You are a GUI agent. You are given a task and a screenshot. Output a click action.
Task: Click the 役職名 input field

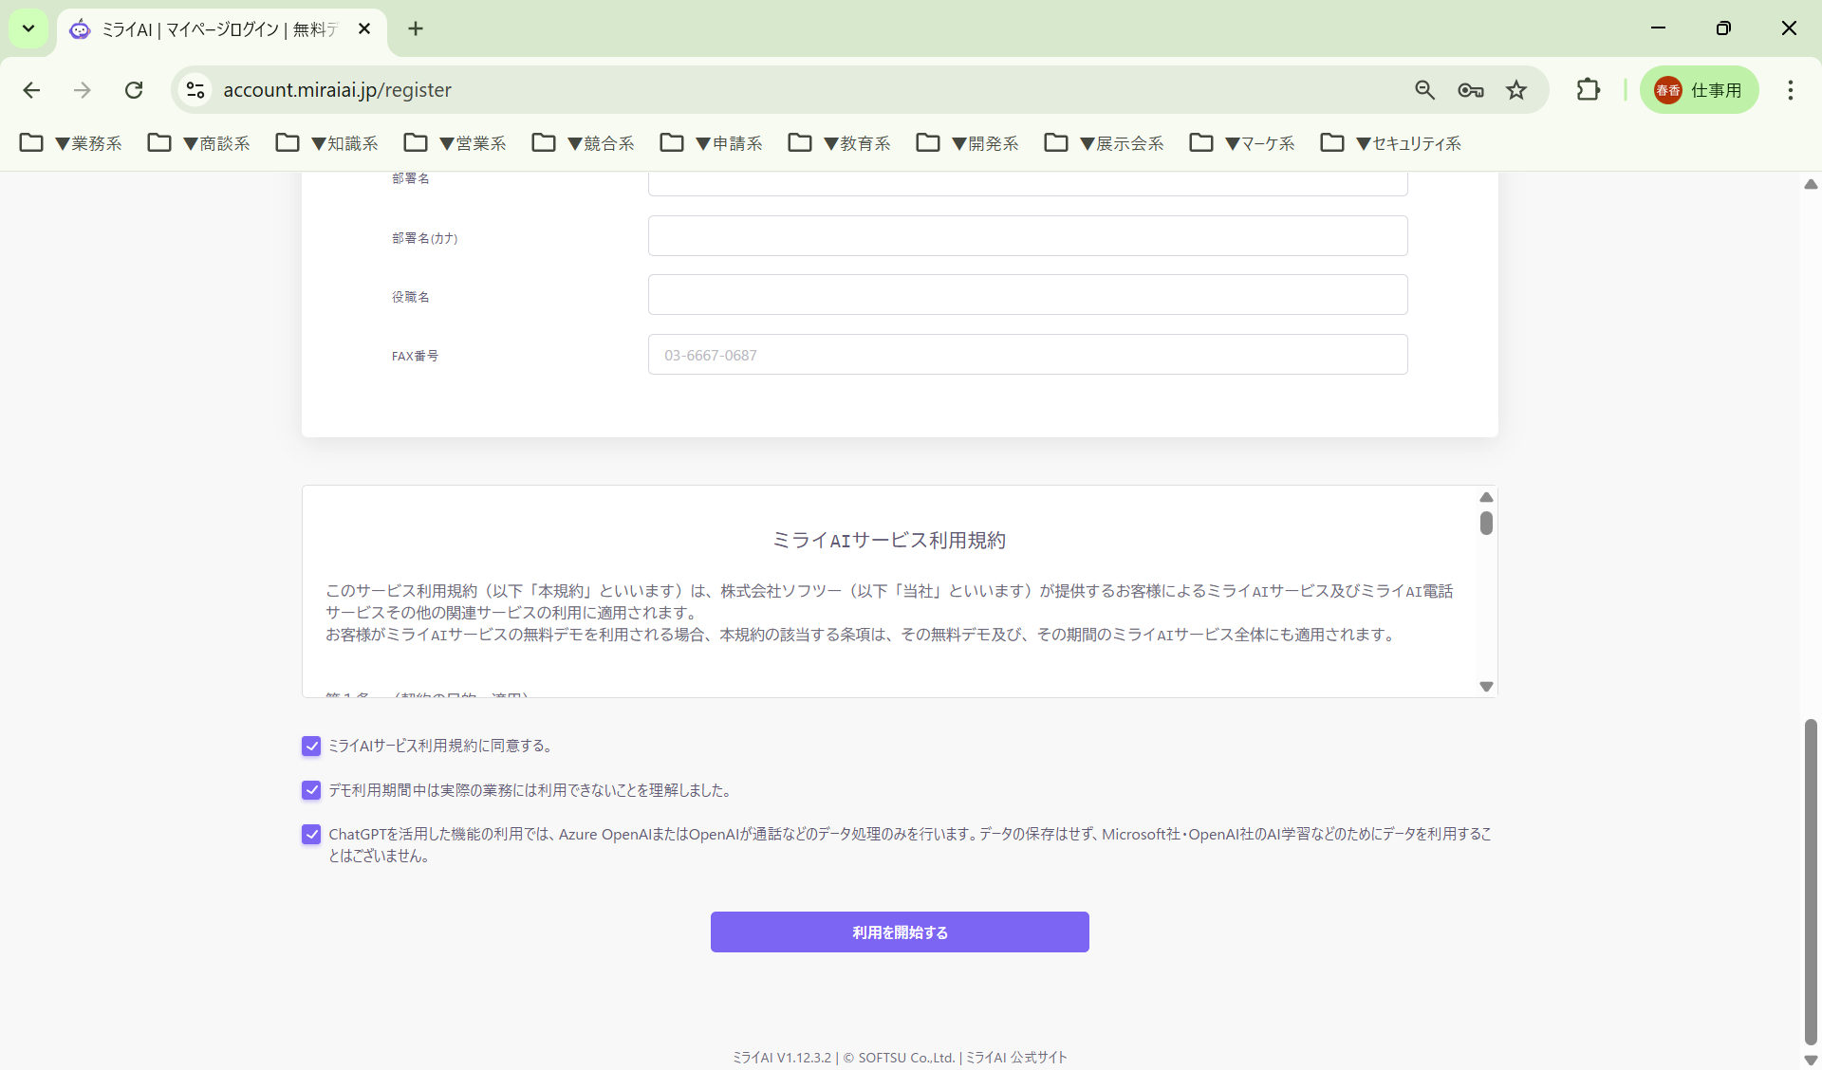[x=1028, y=294]
